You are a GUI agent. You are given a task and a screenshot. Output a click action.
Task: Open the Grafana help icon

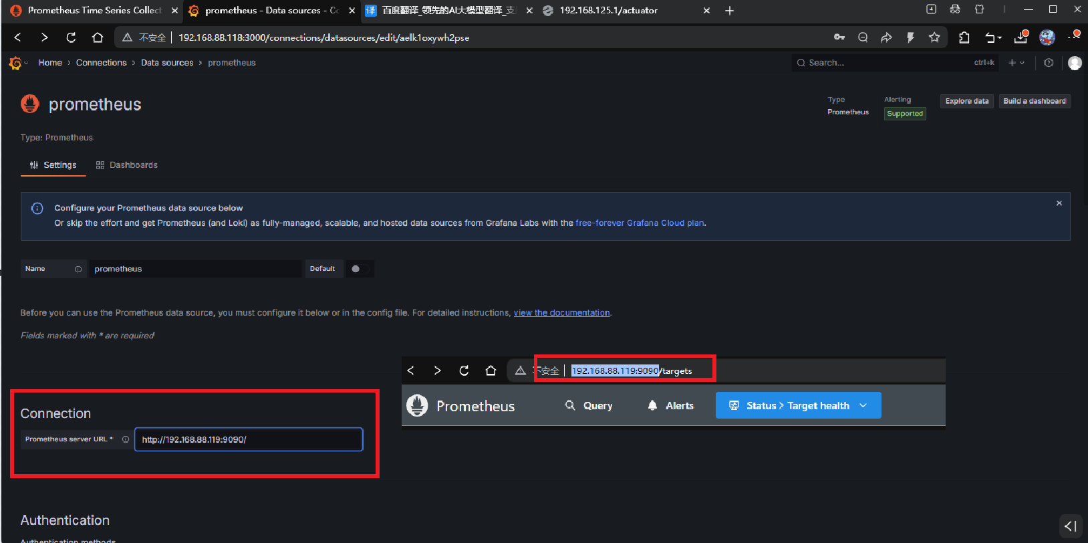(x=1049, y=63)
